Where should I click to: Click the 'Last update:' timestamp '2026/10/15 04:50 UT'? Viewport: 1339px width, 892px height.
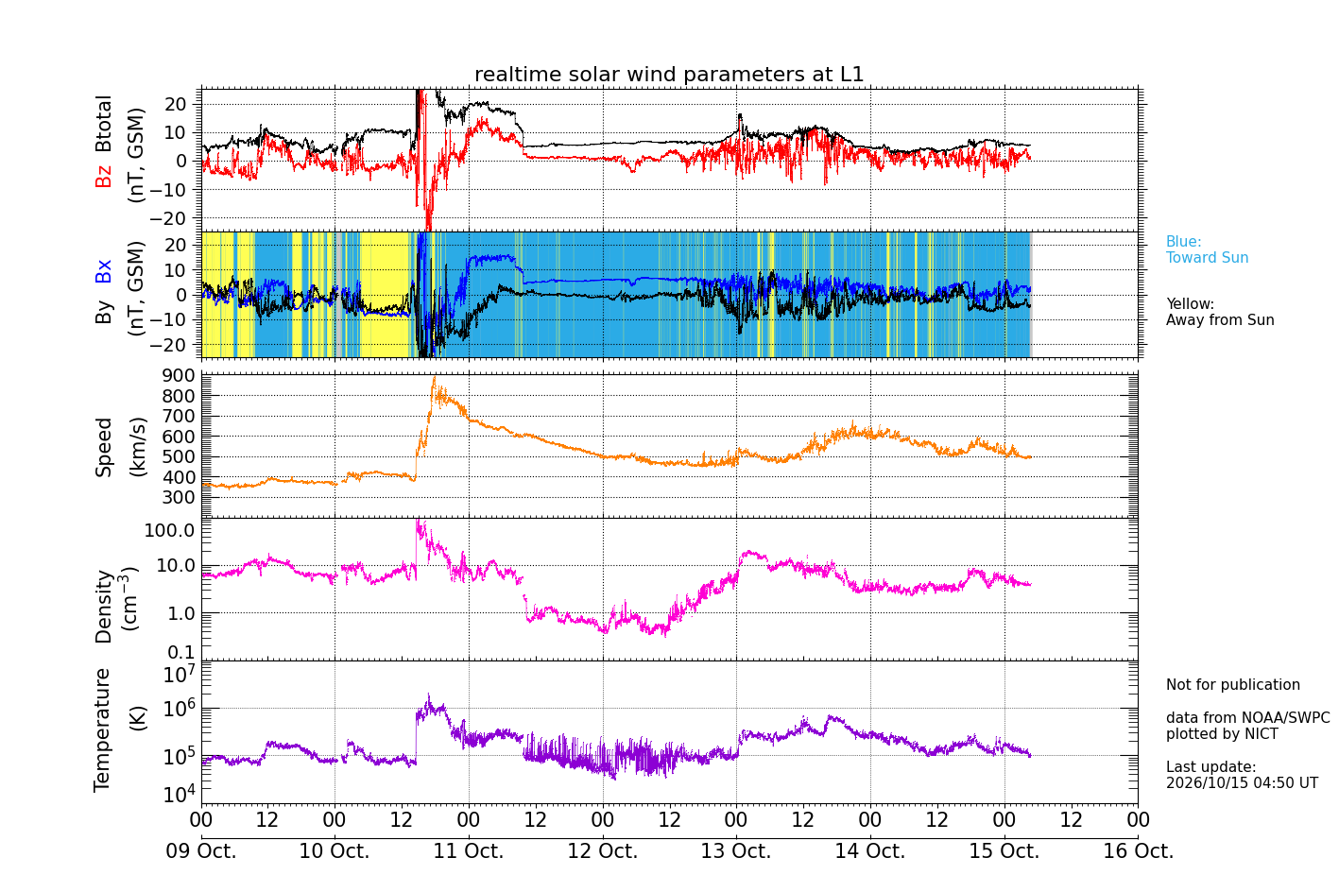click(x=1242, y=783)
